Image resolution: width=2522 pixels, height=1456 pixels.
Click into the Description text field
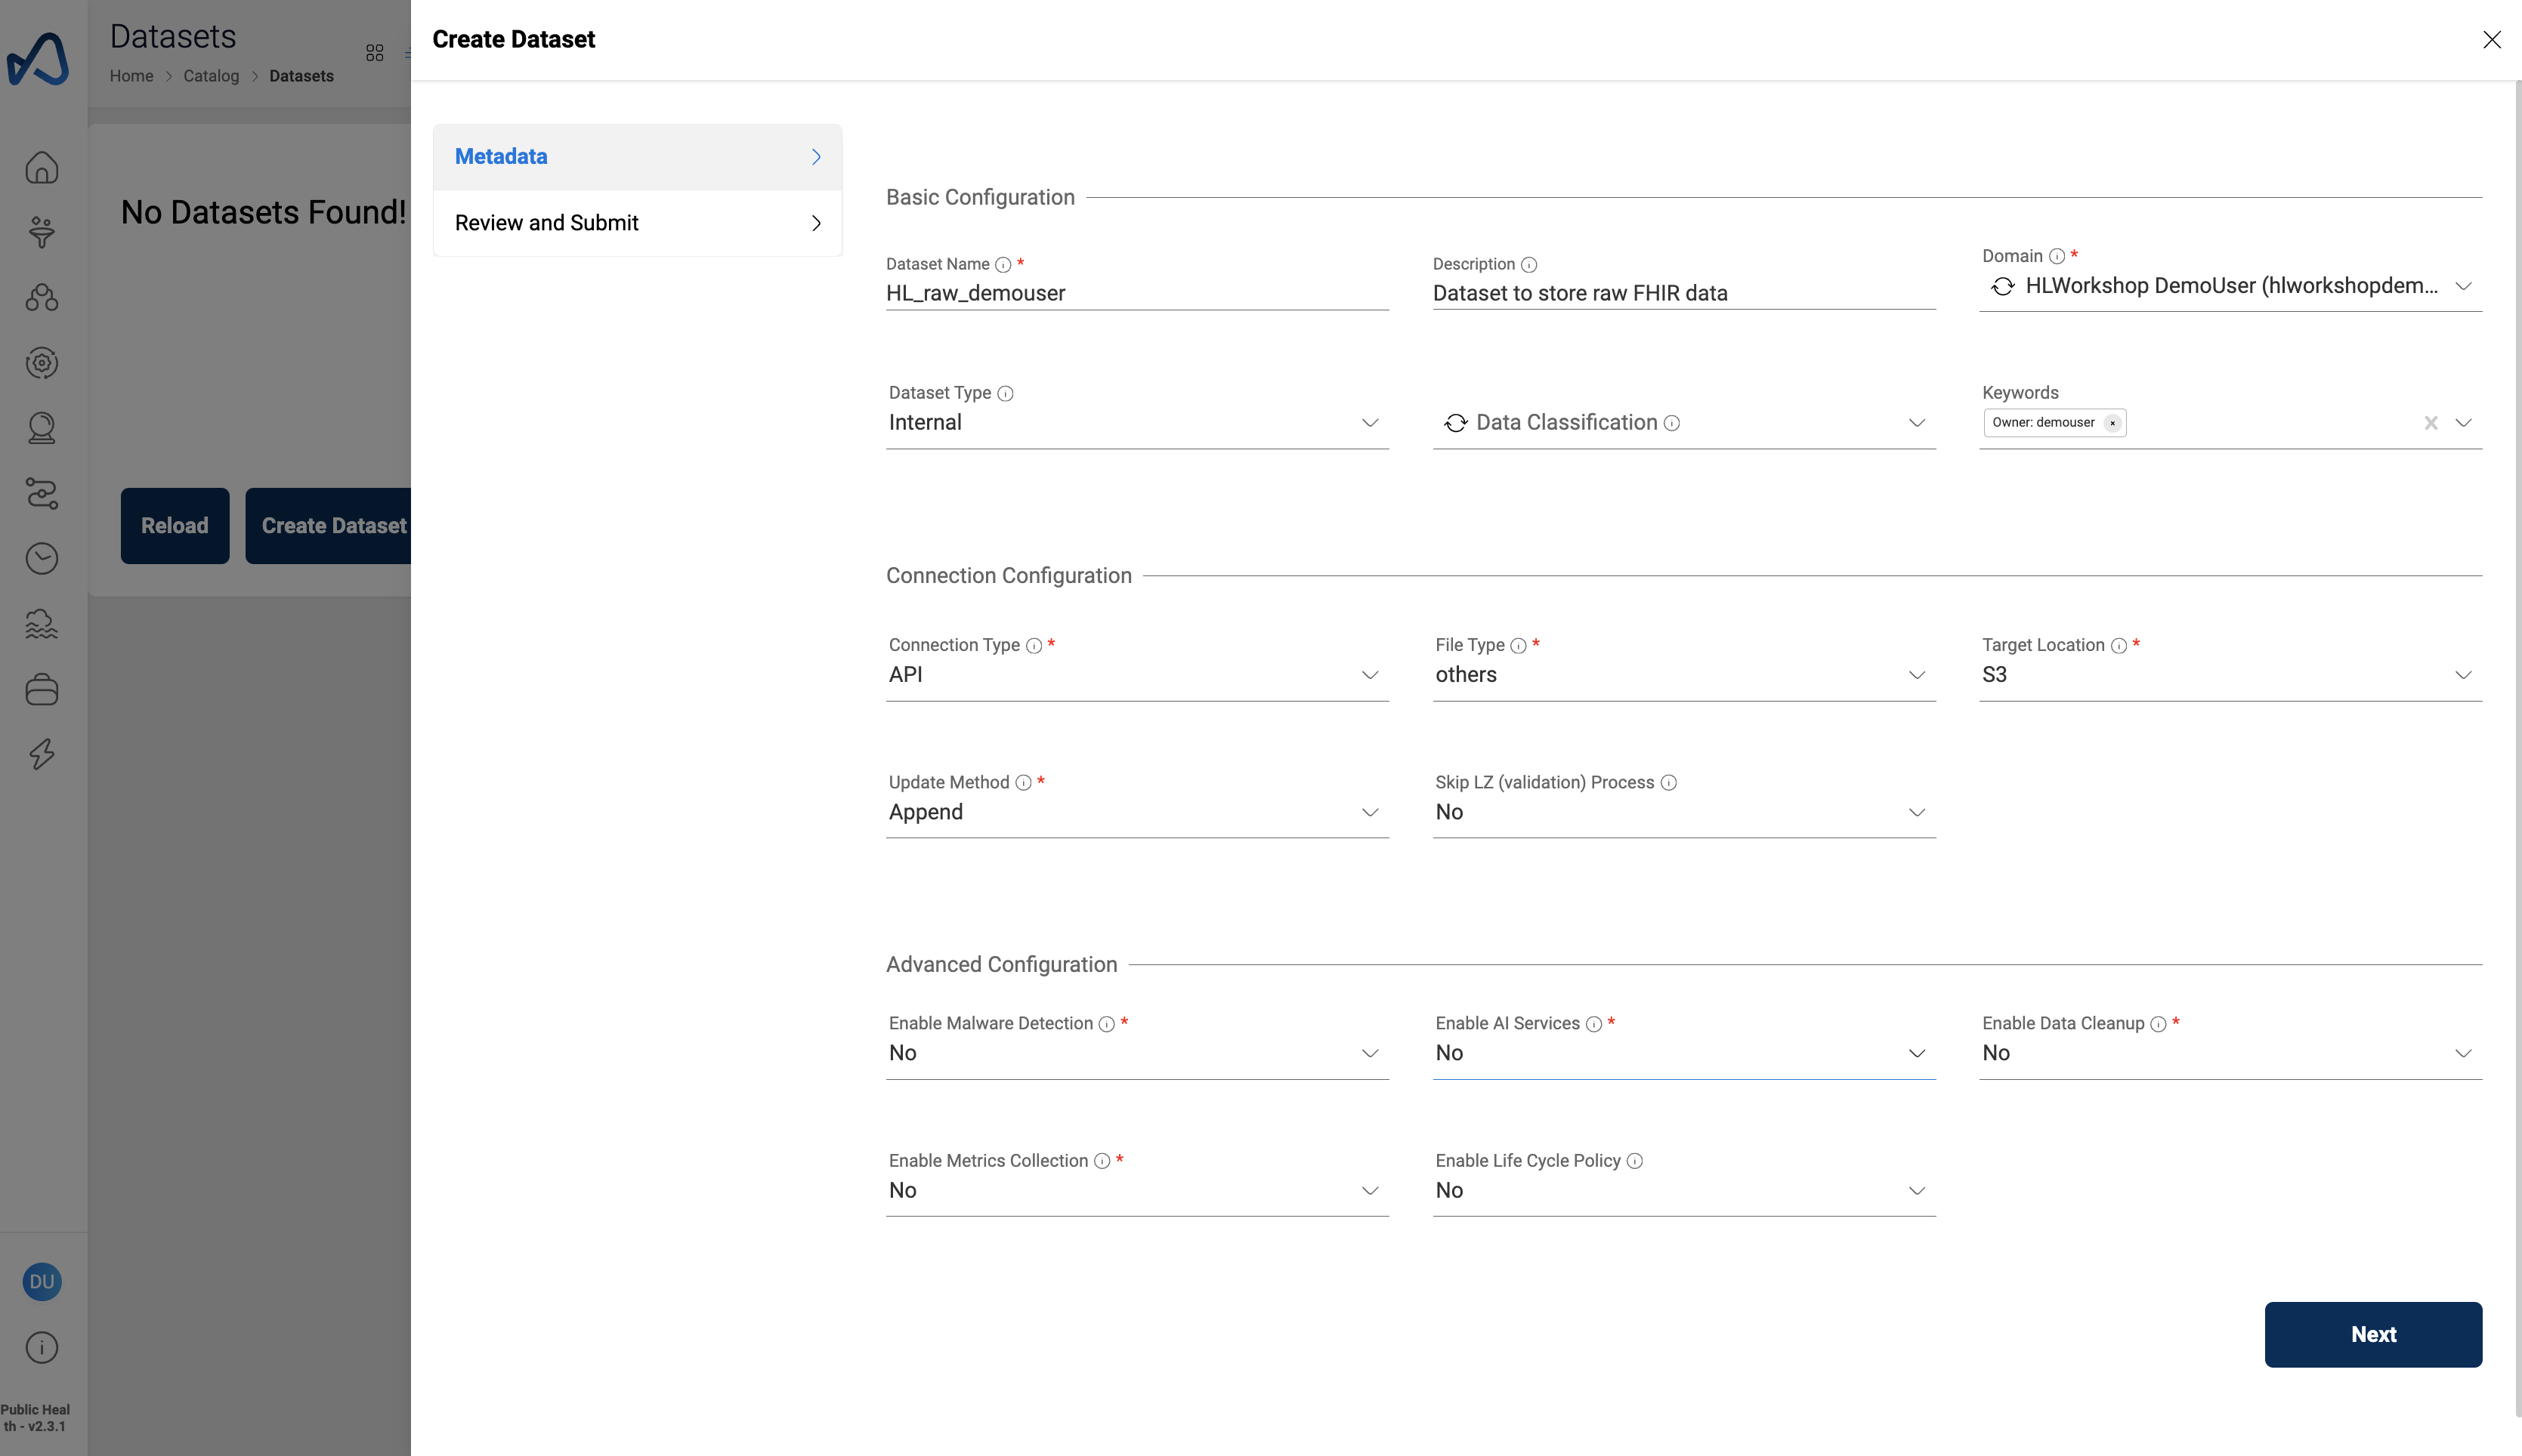coord(1685,293)
